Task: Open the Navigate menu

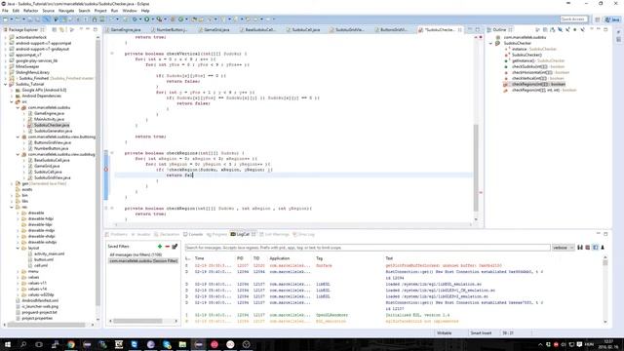Action: 66,11
